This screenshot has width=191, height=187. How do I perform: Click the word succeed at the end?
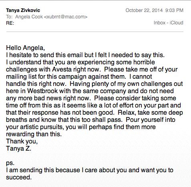coord(19,177)
